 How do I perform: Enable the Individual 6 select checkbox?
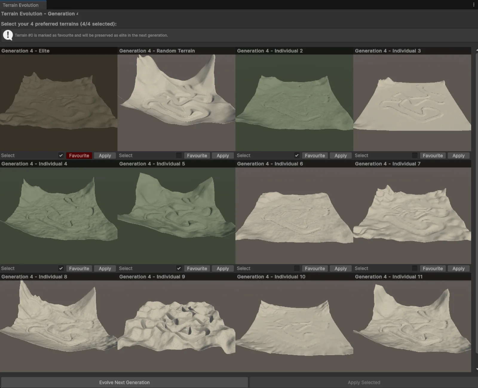[x=297, y=268]
